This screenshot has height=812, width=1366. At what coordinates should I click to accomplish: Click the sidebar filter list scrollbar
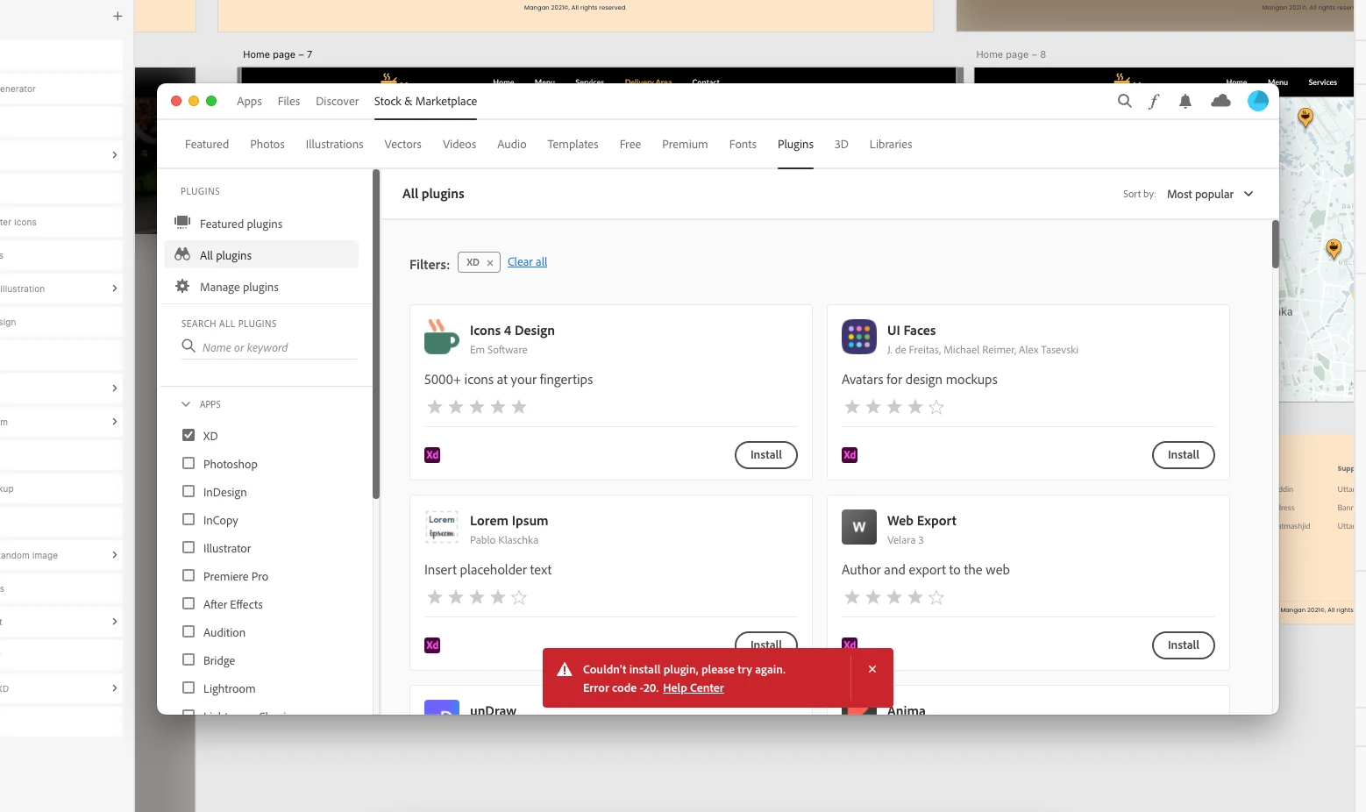tap(376, 333)
